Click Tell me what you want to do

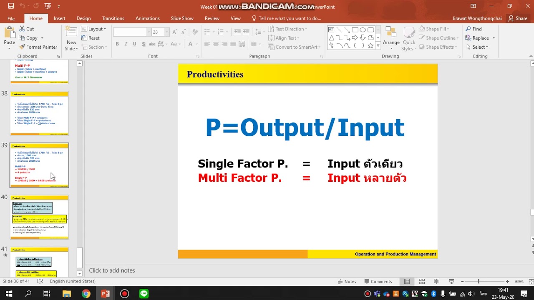286,18
